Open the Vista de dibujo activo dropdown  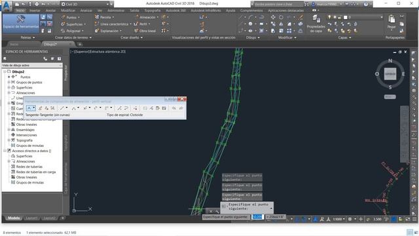[32, 66]
